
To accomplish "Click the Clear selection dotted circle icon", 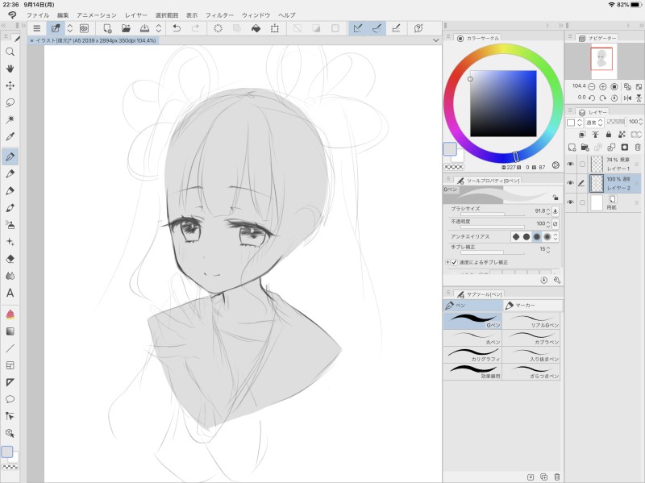I will pyautogui.click(x=218, y=28).
